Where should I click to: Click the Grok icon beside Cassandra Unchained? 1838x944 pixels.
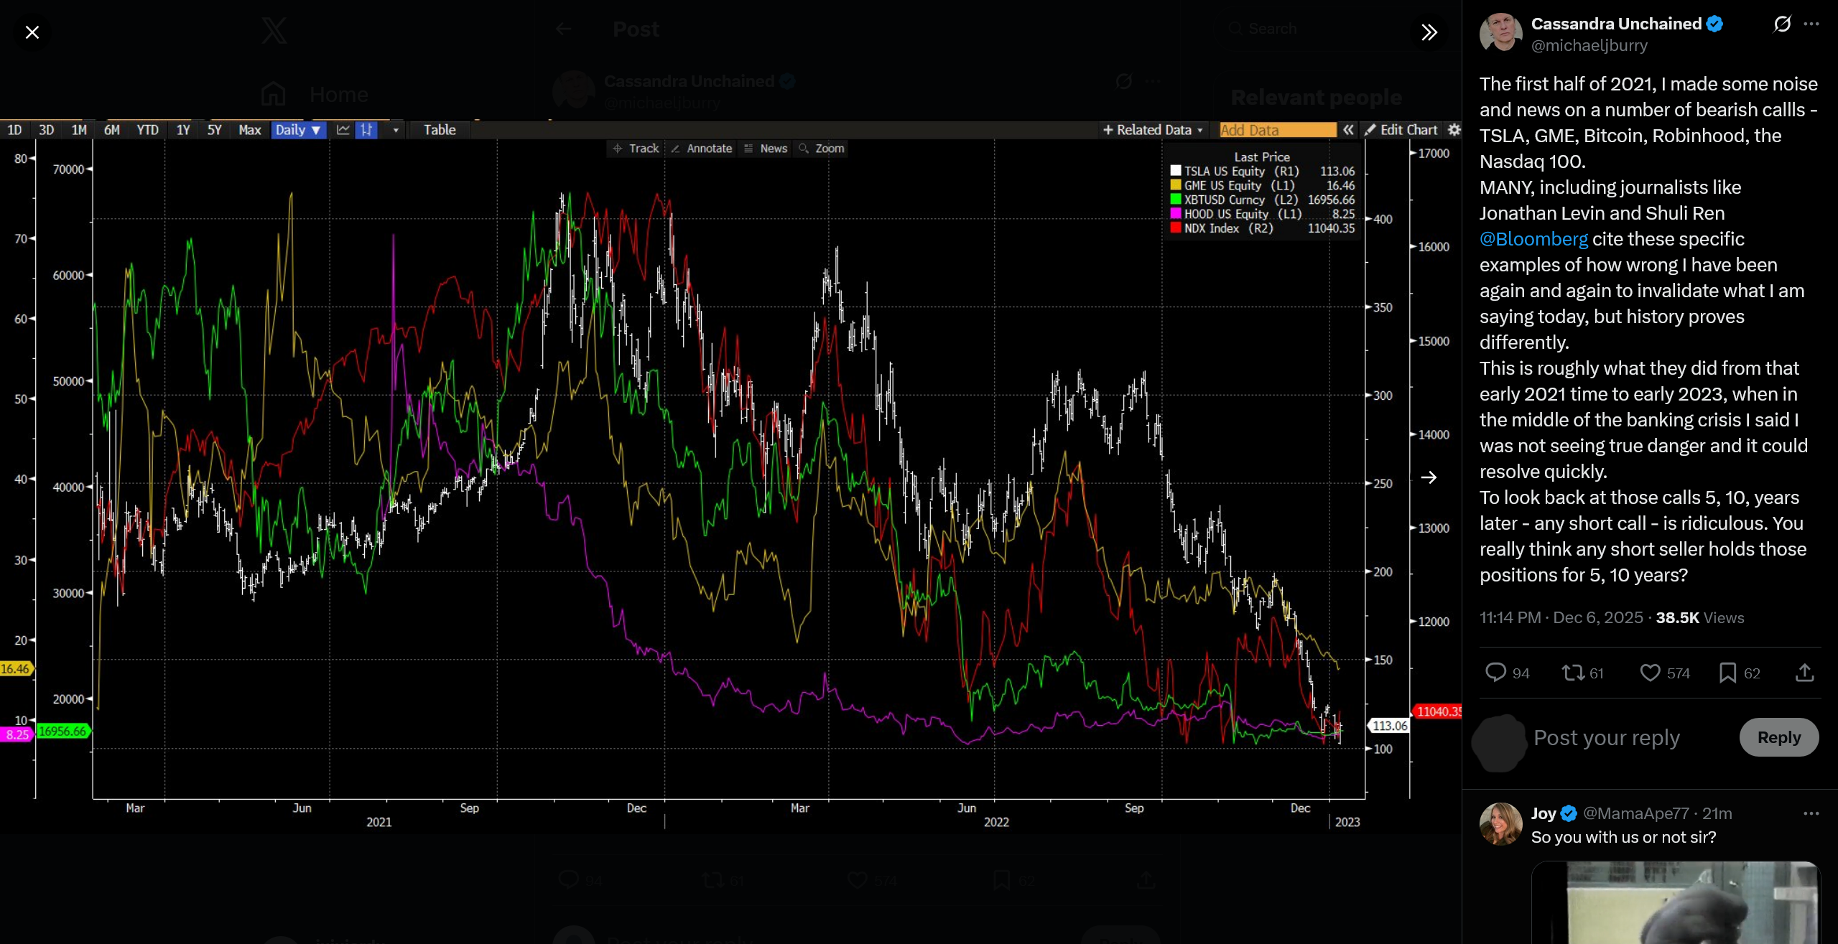pyautogui.click(x=1782, y=24)
